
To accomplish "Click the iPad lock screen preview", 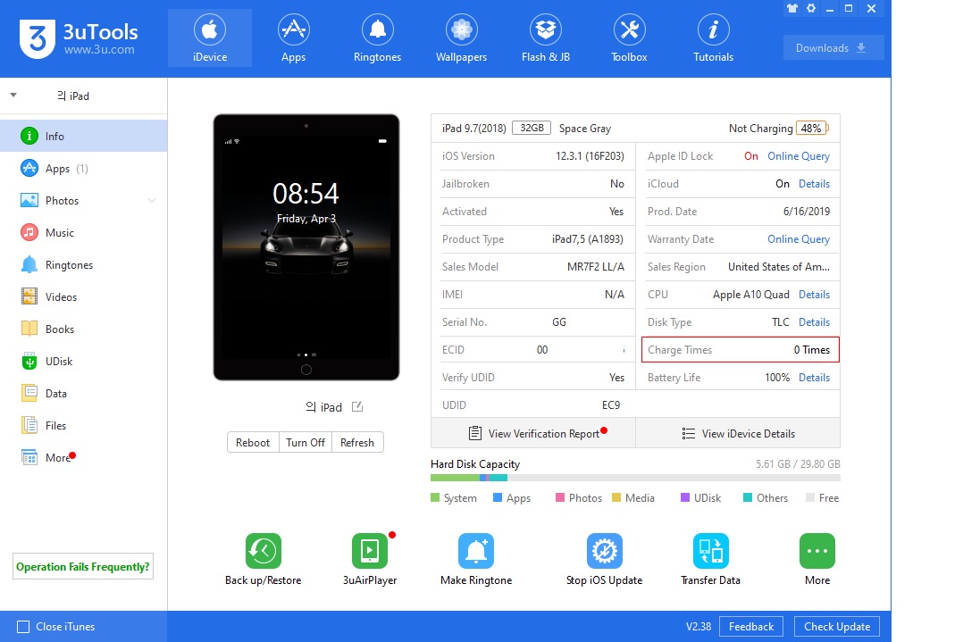I will pos(306,247).
